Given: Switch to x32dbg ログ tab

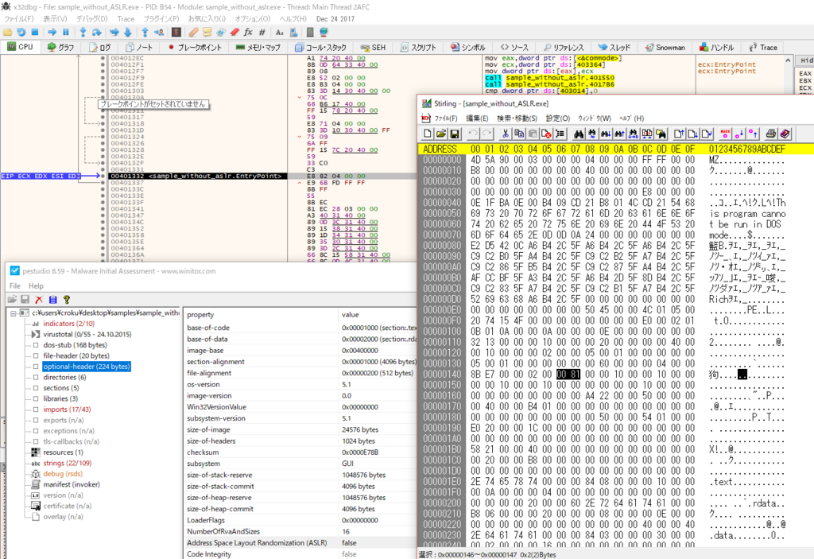Looking at the screenshot, I should point(100,47).
